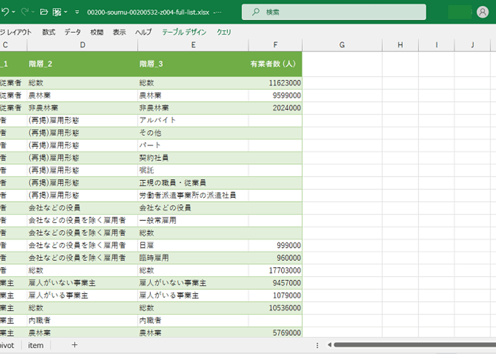Expand the dropdown beside the table-pencil icon
This screenshot has height=354, width=496.
click(65, 12)
